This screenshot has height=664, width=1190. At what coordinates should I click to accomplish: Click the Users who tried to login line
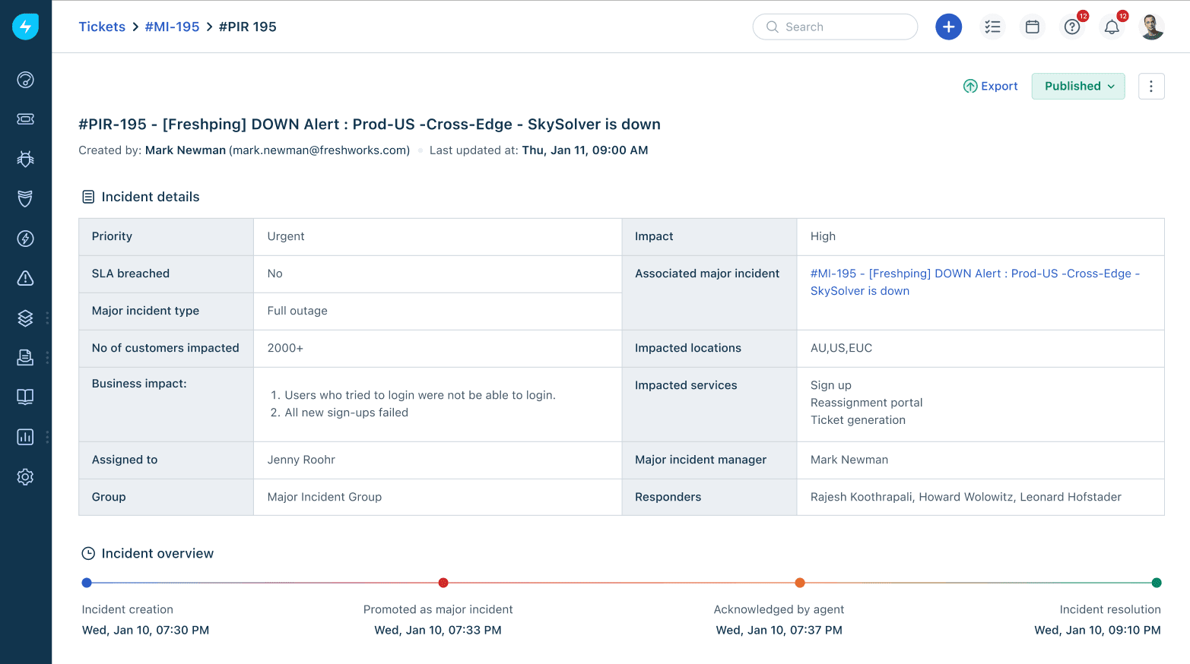(x=420, y=395)
